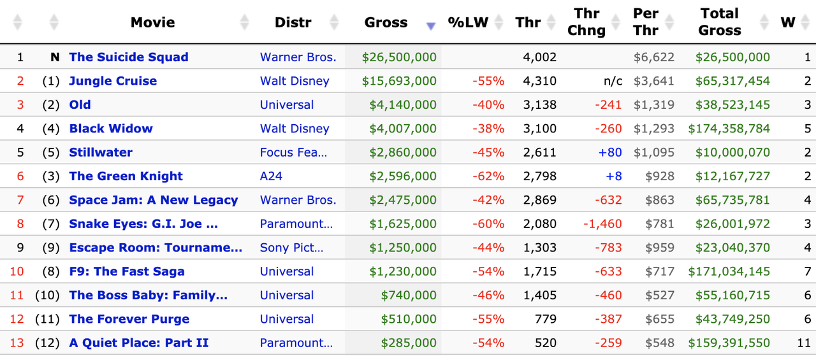Select the 11 weeks value for A Quiet Place
Image resolution: width=816 pixels, height=356 pixels.
click(x=804, y=343)
